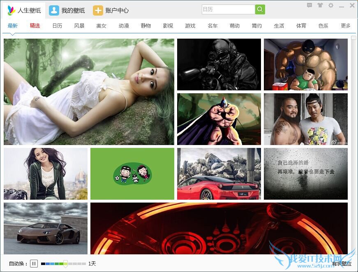Click the green search magnifier icon

click(260, 8)
